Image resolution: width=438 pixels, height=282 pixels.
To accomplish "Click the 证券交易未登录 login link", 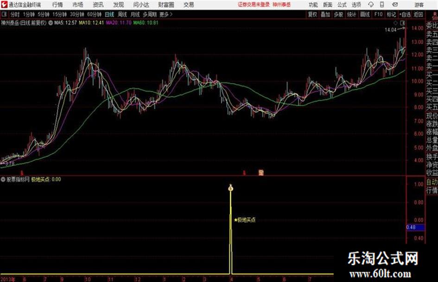I will click(x=254, y=5).
